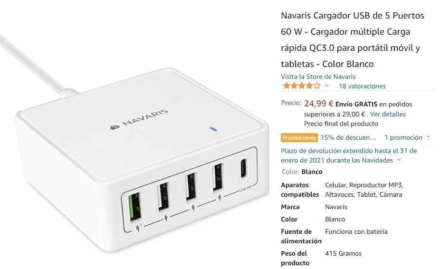Open the extended return policy link
The image size is (441, 269).
[x=349, y=155]
